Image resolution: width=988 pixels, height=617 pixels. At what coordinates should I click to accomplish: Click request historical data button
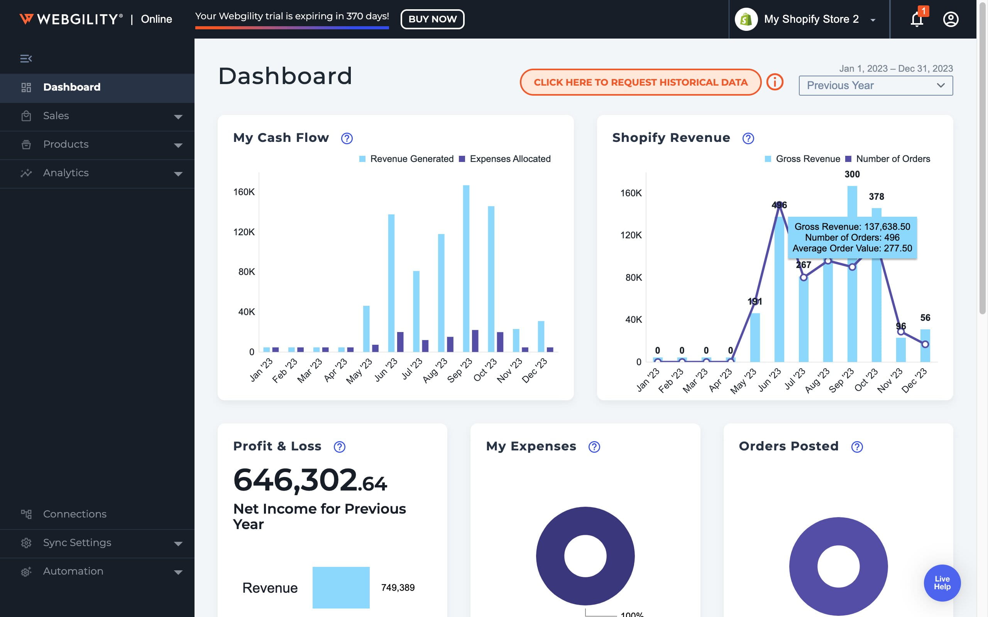pyautogui.click(x=641, y=82)
